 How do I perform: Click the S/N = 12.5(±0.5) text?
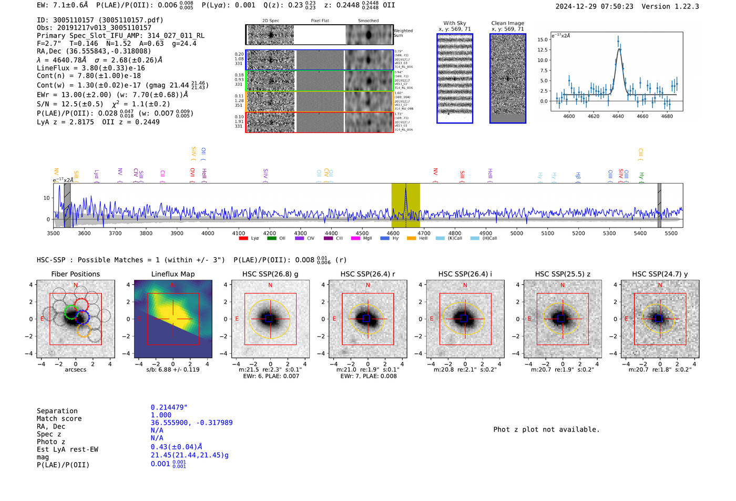click(x=70, y=104)
